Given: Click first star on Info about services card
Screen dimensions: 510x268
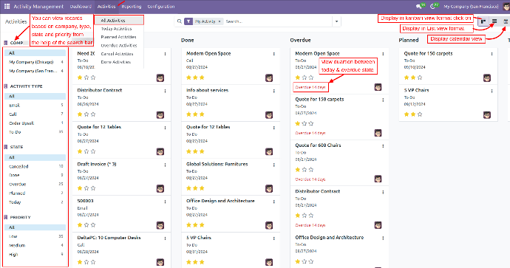Looking at the screenshot, I should point(188,114).
